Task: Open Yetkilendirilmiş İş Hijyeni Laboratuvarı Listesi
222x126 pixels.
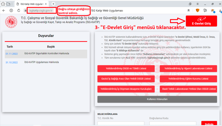Action: coord(188,68)
